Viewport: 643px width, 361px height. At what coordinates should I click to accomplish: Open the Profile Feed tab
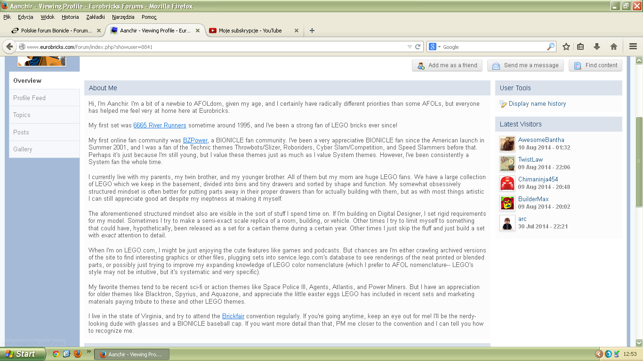(x=44, y=98)
